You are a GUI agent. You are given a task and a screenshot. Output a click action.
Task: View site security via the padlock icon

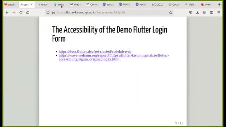point(53,13)
